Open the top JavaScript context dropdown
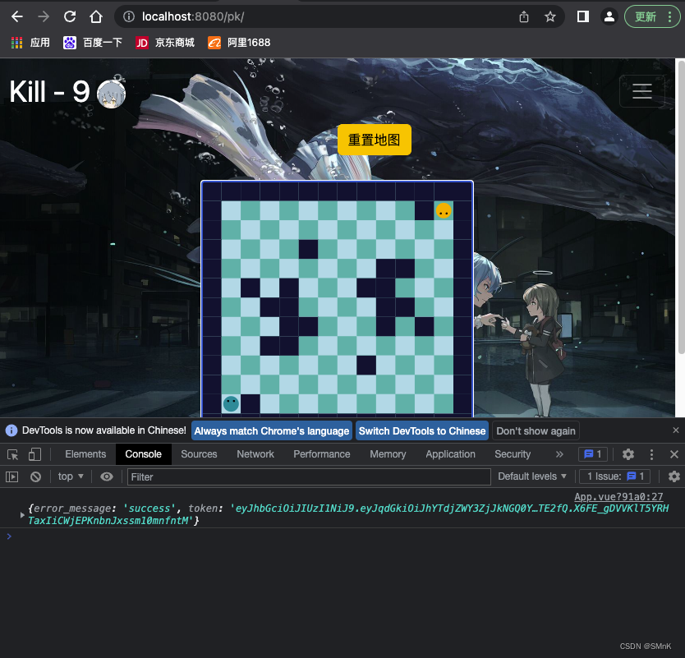Screen dimensions: 685x658 pos(71,476)
